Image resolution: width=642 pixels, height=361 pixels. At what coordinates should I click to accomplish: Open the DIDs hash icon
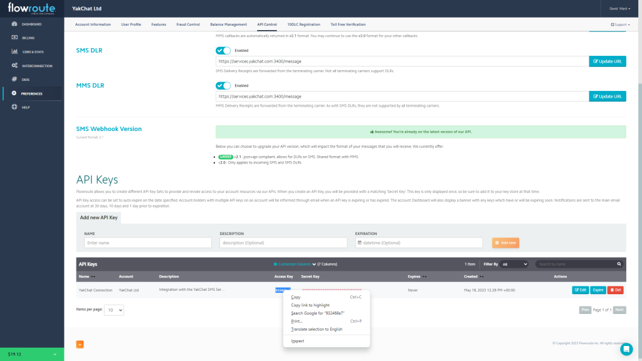coord(14,80)
